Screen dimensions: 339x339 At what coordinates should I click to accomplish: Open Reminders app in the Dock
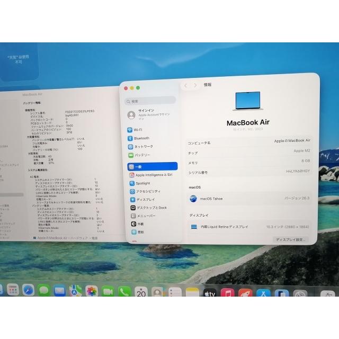click(x=175, y=292)
